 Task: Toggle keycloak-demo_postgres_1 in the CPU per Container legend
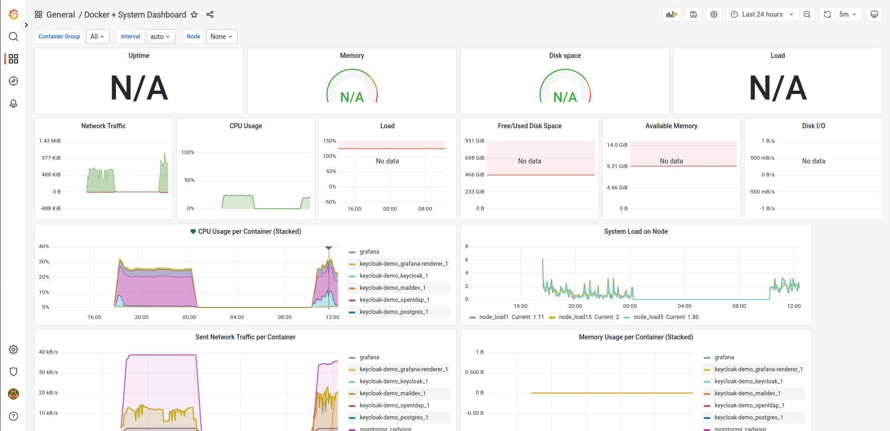(x=394, y=312)
